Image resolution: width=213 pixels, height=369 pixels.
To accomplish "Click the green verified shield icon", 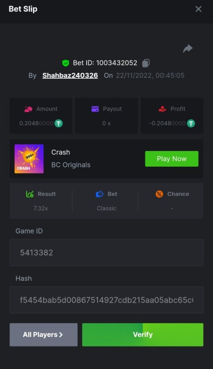I will tap(65, 63).
